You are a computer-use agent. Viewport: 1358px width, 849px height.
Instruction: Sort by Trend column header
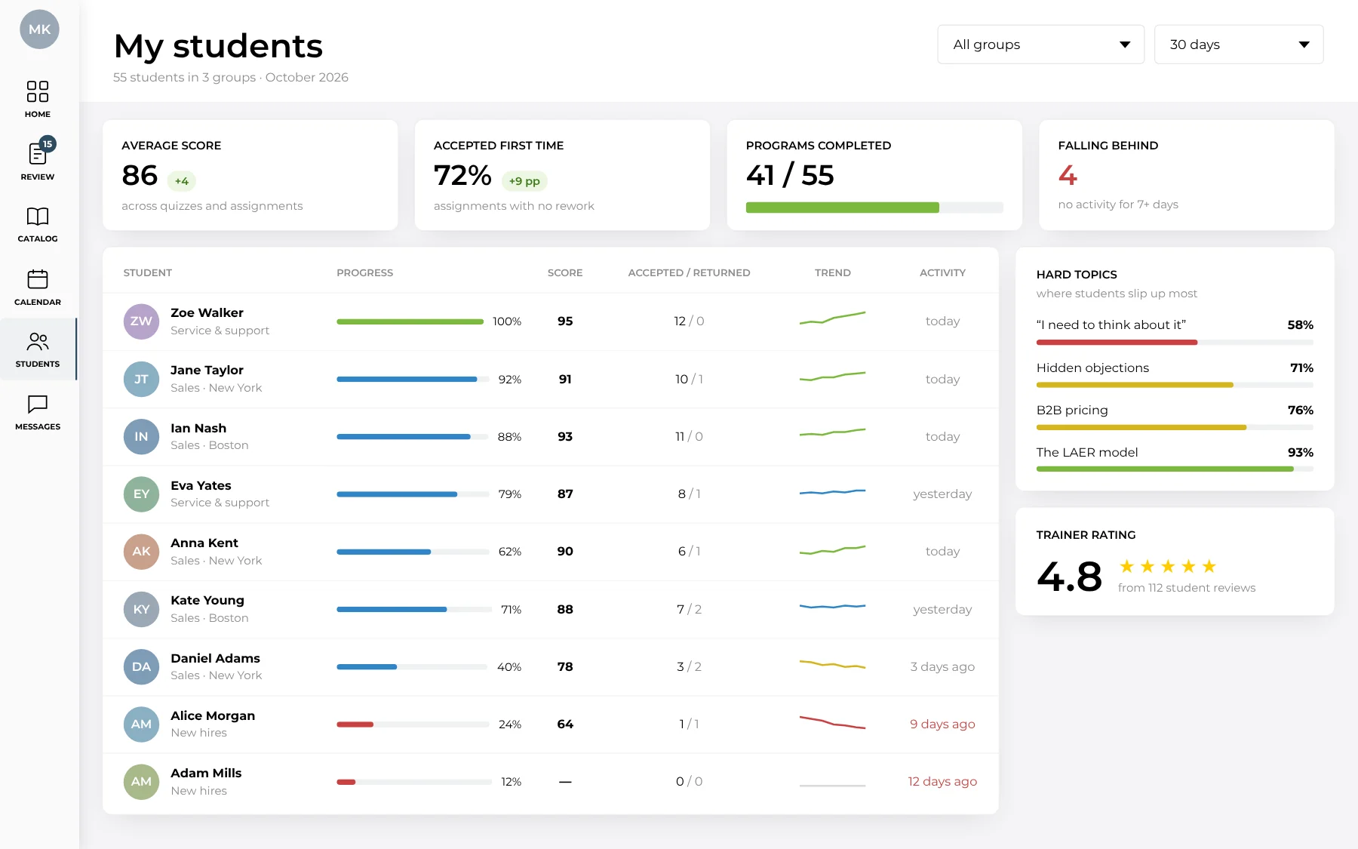833,272
